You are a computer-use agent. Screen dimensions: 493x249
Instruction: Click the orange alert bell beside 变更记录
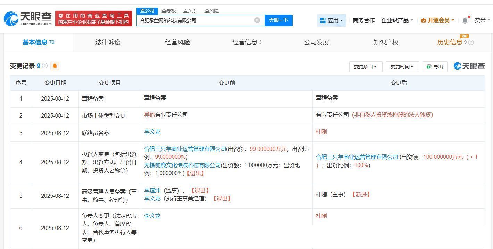pos(55,66)
